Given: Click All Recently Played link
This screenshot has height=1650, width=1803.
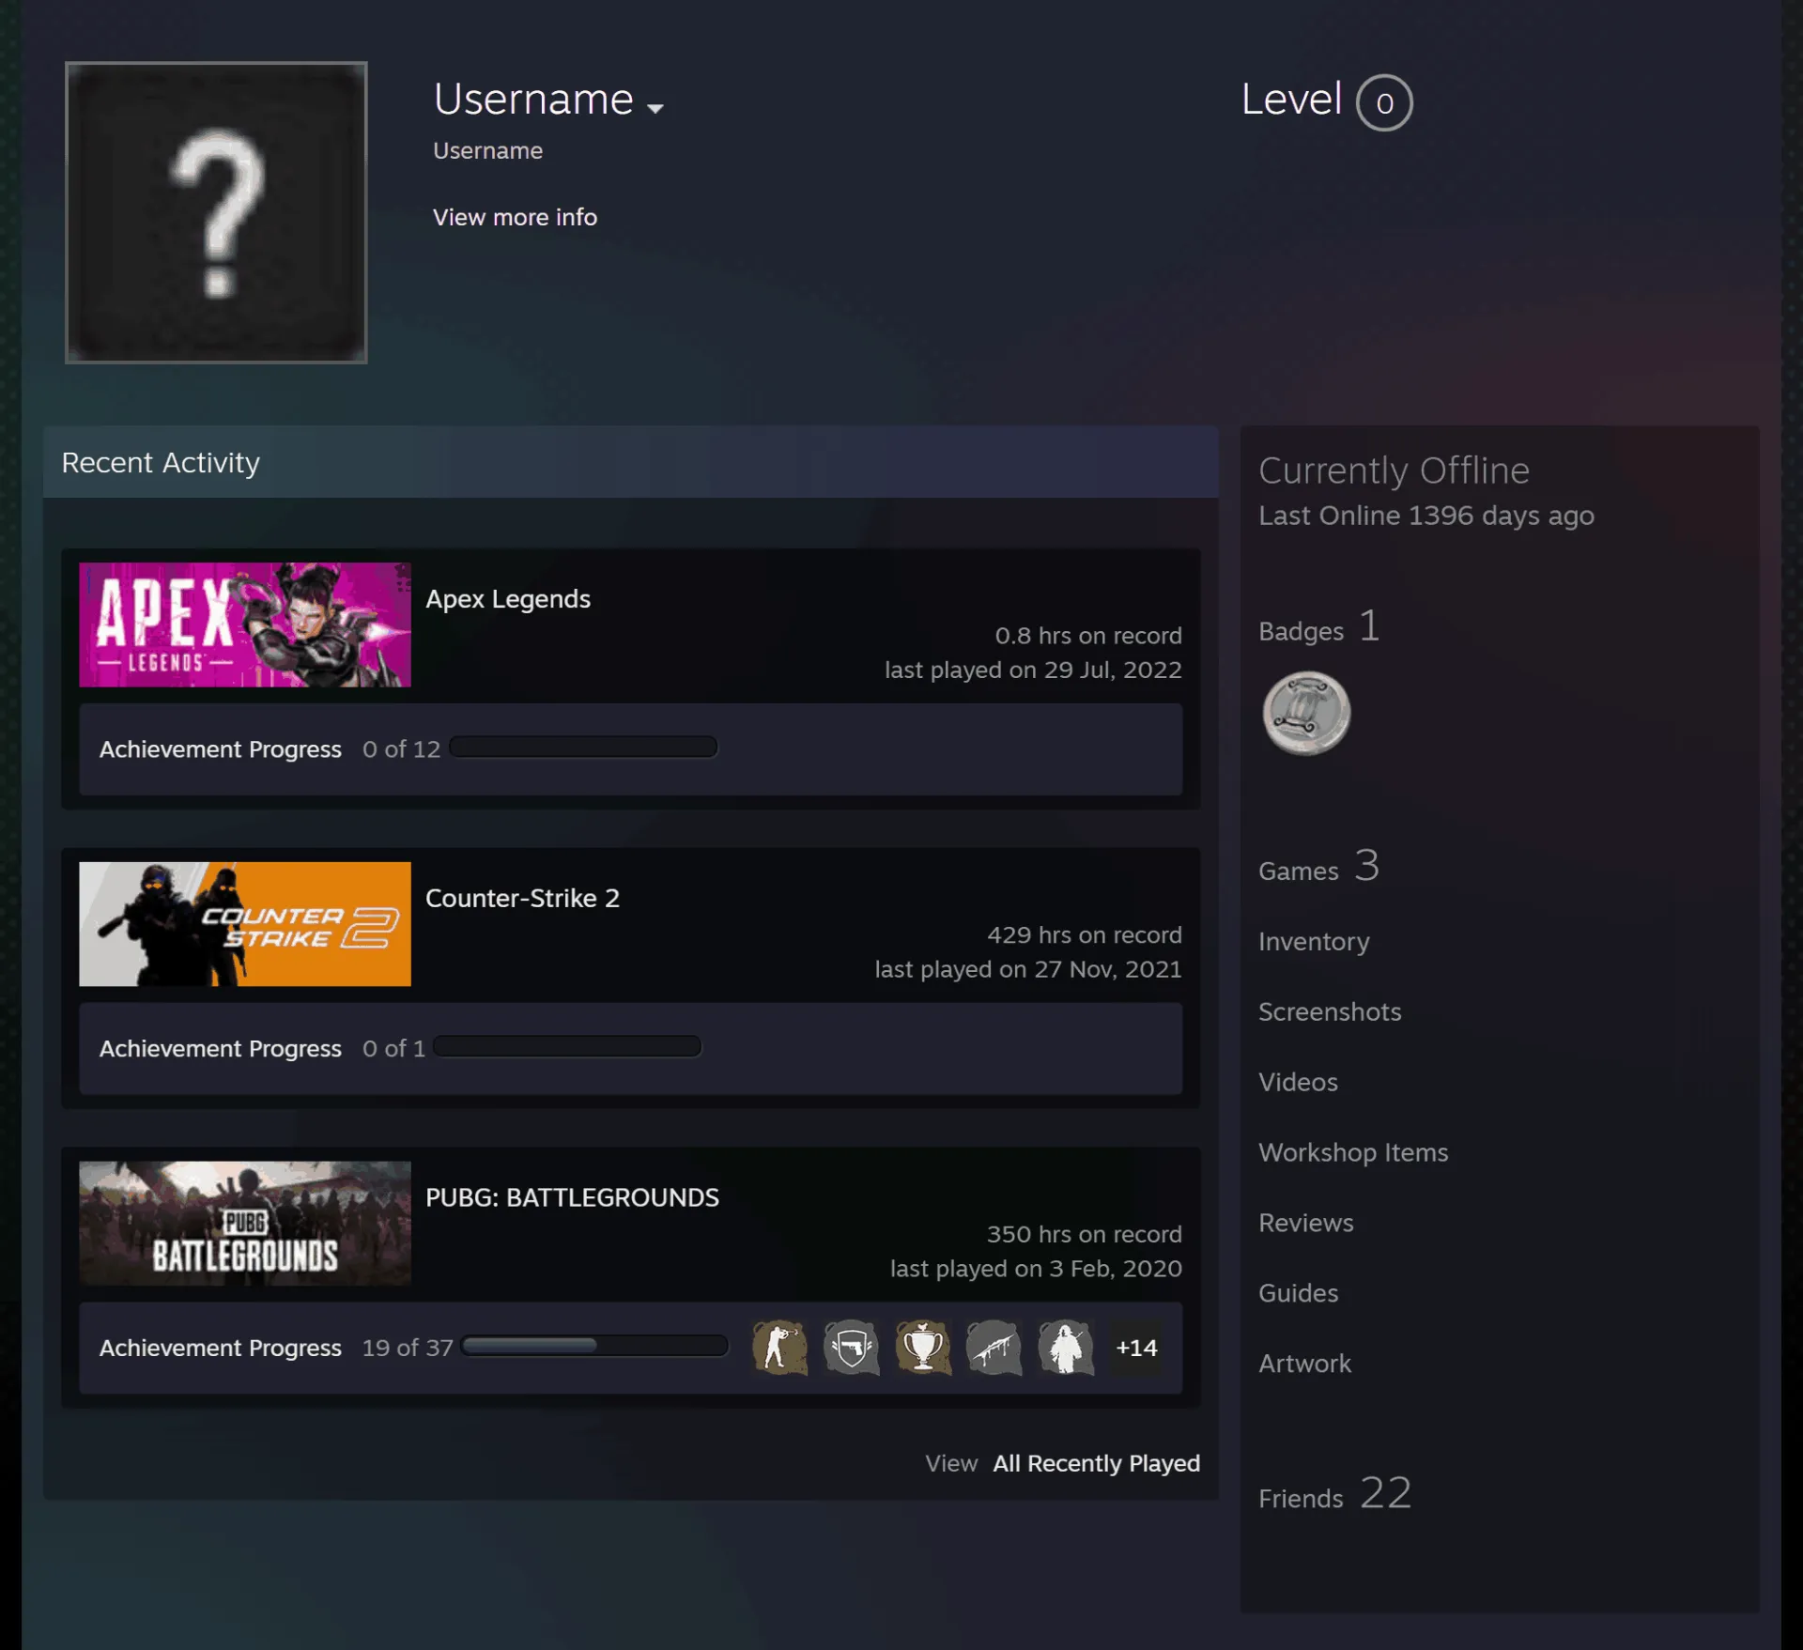Looking at the screenshot, I should tap(1097, 1463).
